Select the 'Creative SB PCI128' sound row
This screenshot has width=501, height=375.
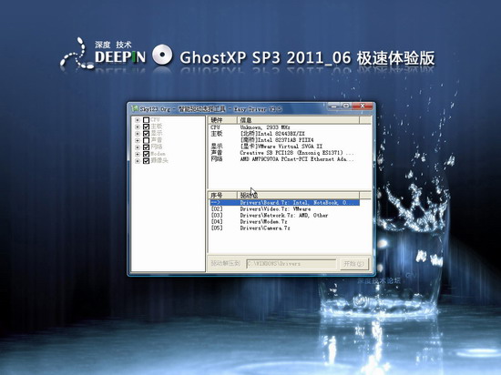pyautogui.click(x=284, y=153)
